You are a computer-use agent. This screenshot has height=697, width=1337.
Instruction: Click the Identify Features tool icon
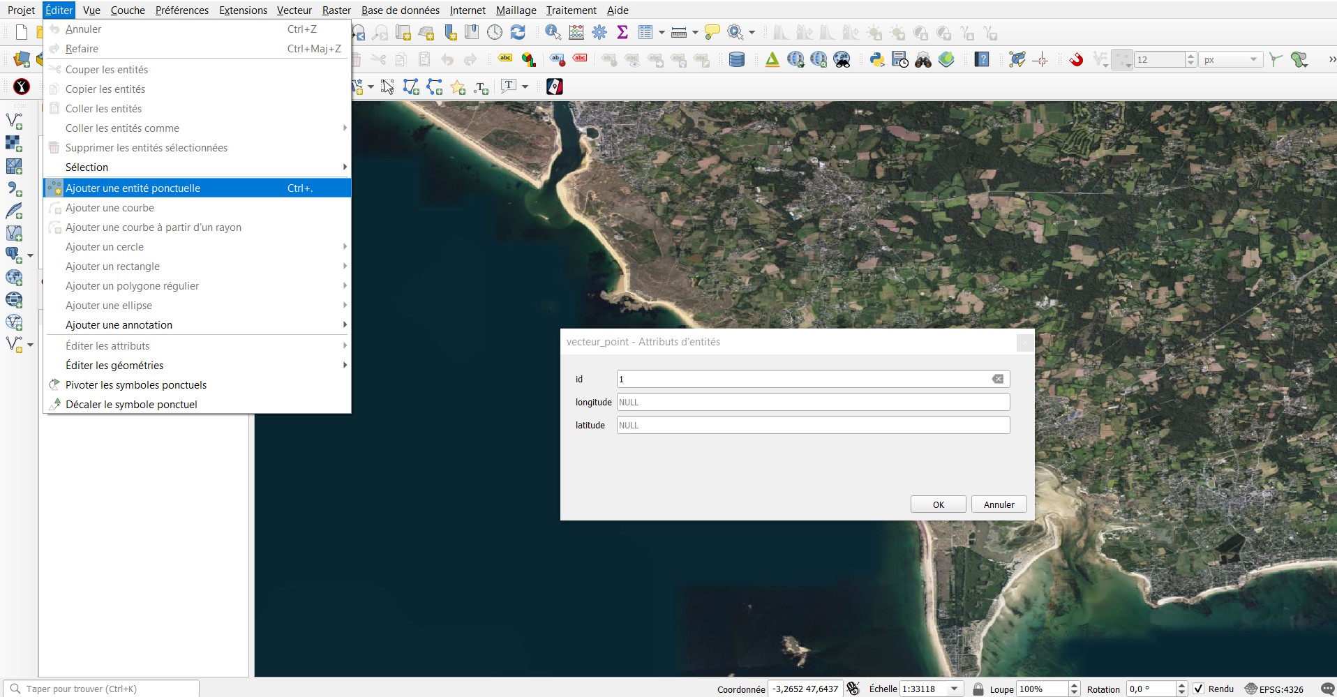[553, 32]
